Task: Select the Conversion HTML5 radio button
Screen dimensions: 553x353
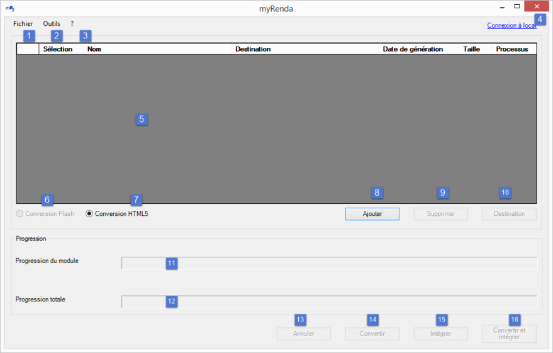Action: 89,214
